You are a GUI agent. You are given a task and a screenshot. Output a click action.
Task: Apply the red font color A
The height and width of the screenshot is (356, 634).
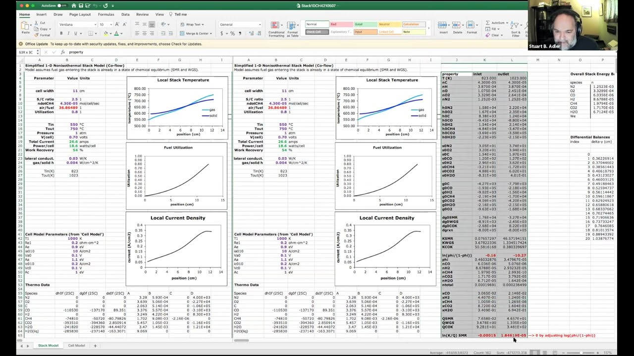[x=116, y=34]
